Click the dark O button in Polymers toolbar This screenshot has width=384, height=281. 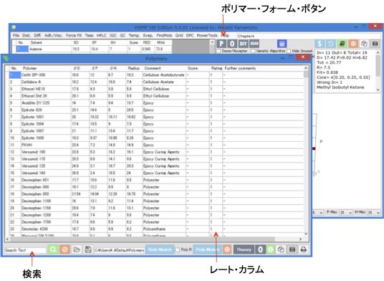point(260,249)
